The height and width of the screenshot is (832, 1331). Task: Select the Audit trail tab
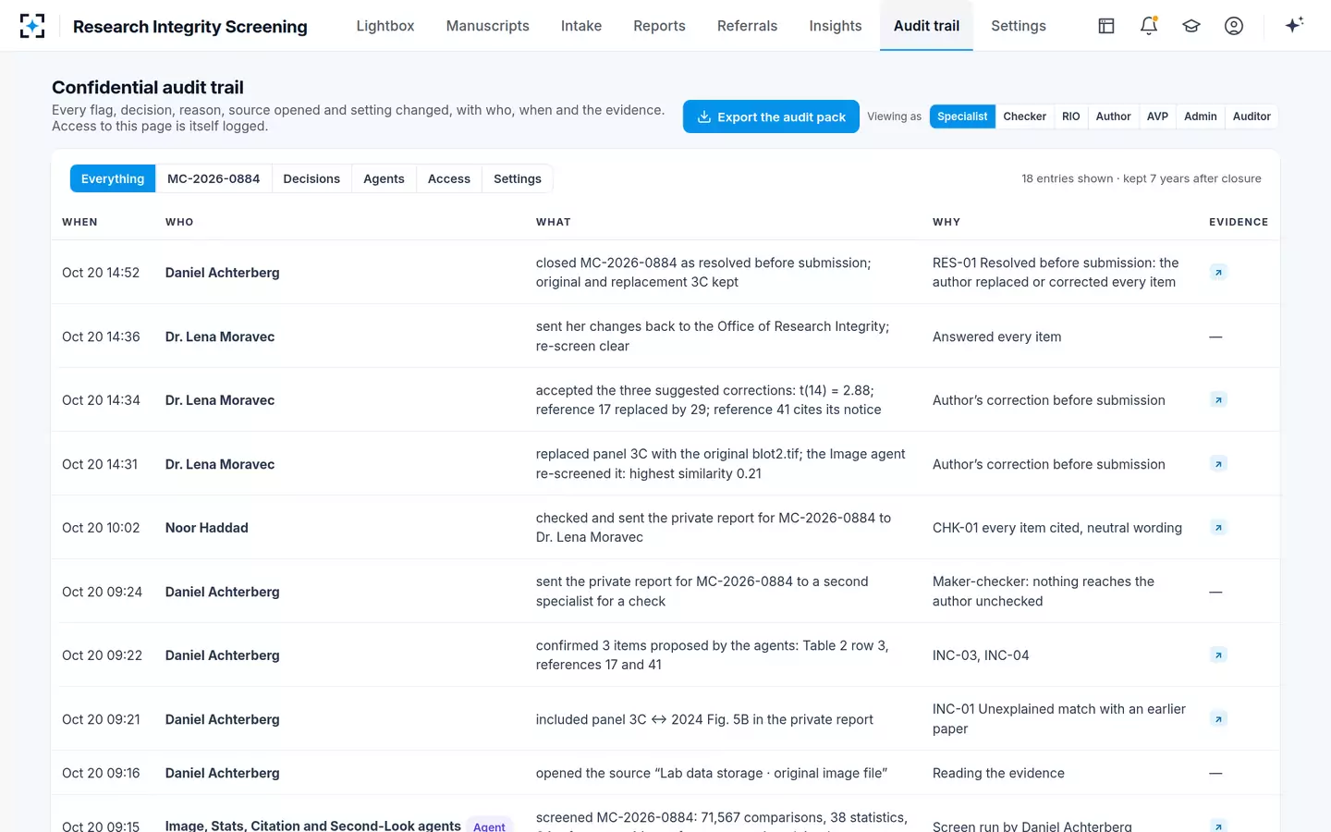coord(926,26)
